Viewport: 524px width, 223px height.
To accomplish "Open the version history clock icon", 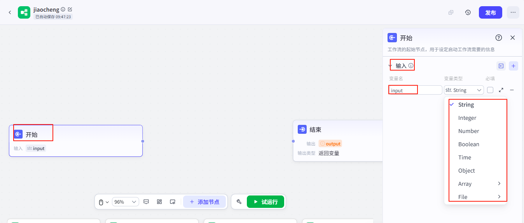I will [x=468, y=12].
